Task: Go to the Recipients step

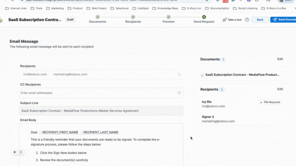Action: (x=133, y=19)
